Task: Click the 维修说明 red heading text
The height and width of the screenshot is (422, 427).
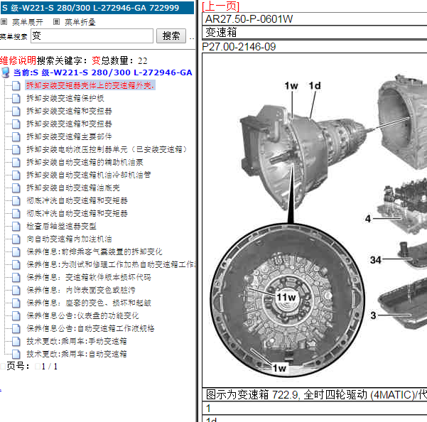Action: point(18,60)
